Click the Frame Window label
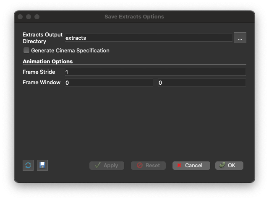The image size is (269, 200). point(41,83)
